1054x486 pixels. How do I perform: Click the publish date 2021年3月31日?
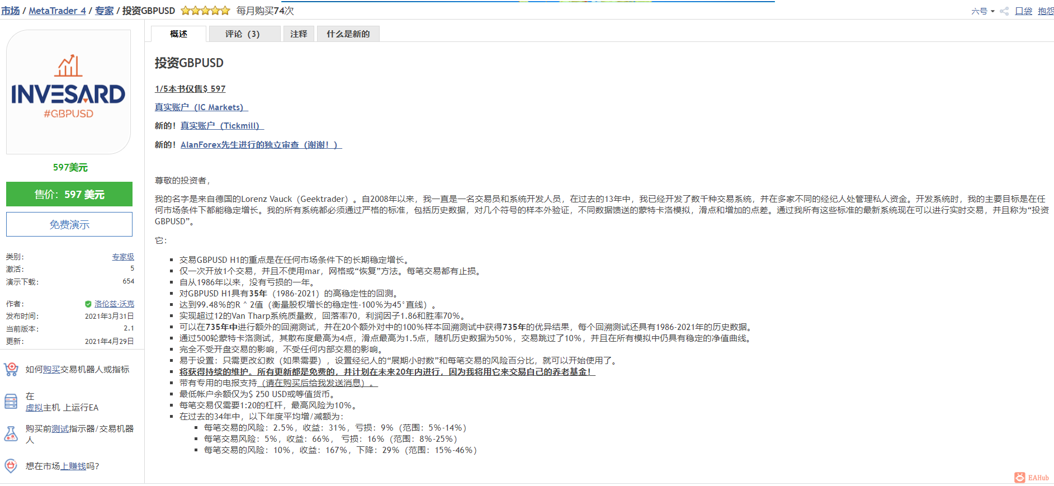pyautogui.click(x=110, y=316)
